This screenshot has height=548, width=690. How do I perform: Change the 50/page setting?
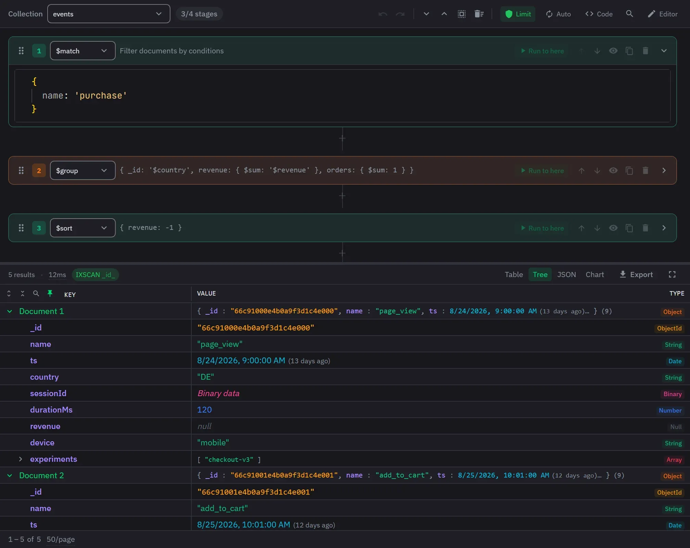(61, 539)
